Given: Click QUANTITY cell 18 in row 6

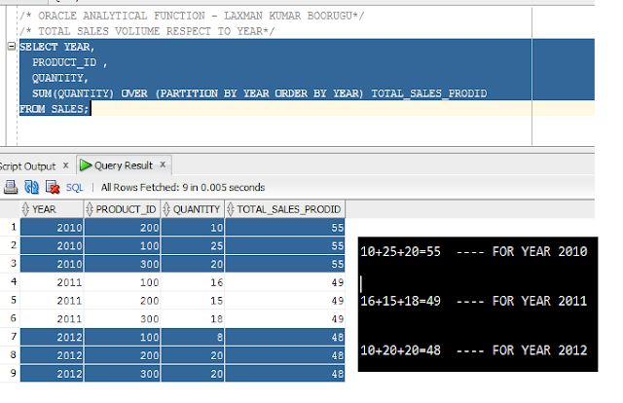Looking at the screenshot, I should [x=193, y=318].
